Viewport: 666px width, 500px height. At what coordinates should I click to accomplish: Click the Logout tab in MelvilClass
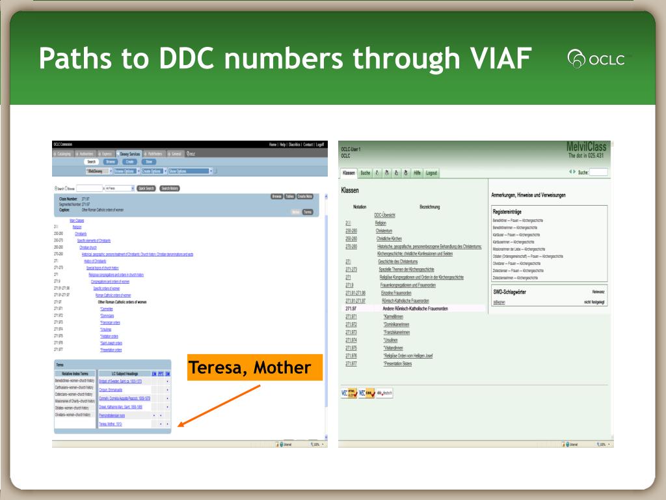[x=432, y=173]
